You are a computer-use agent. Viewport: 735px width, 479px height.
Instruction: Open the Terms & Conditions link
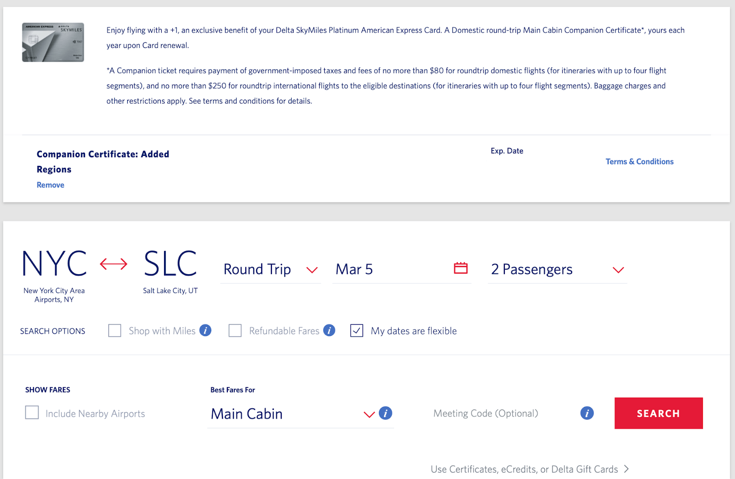click(x=639, y=162)
